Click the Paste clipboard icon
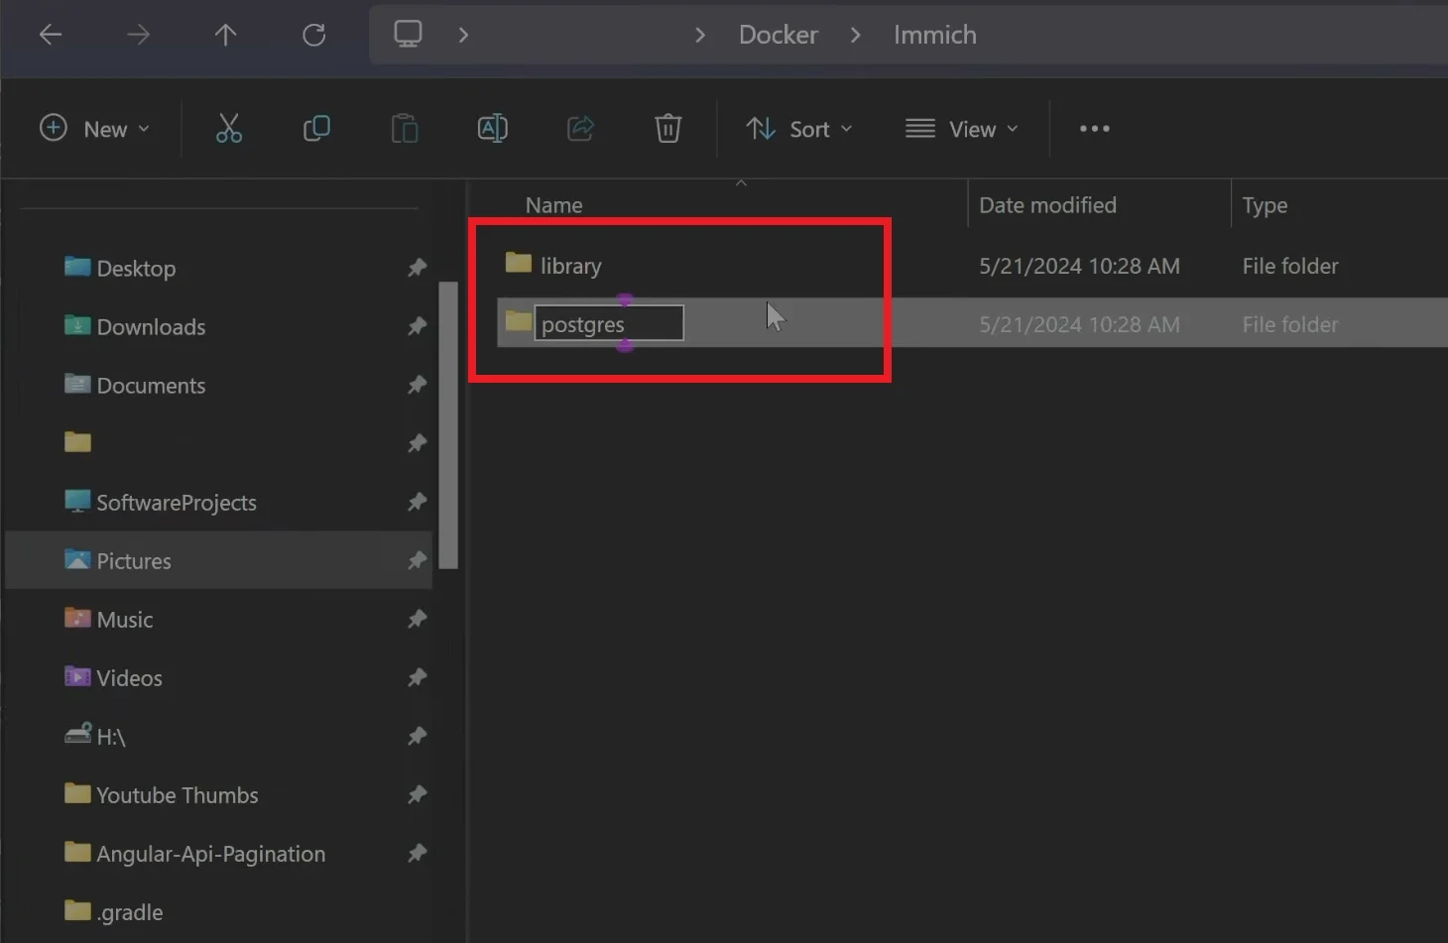Image resolution: width=1448 pixels, height=943 pixels. 405,129
